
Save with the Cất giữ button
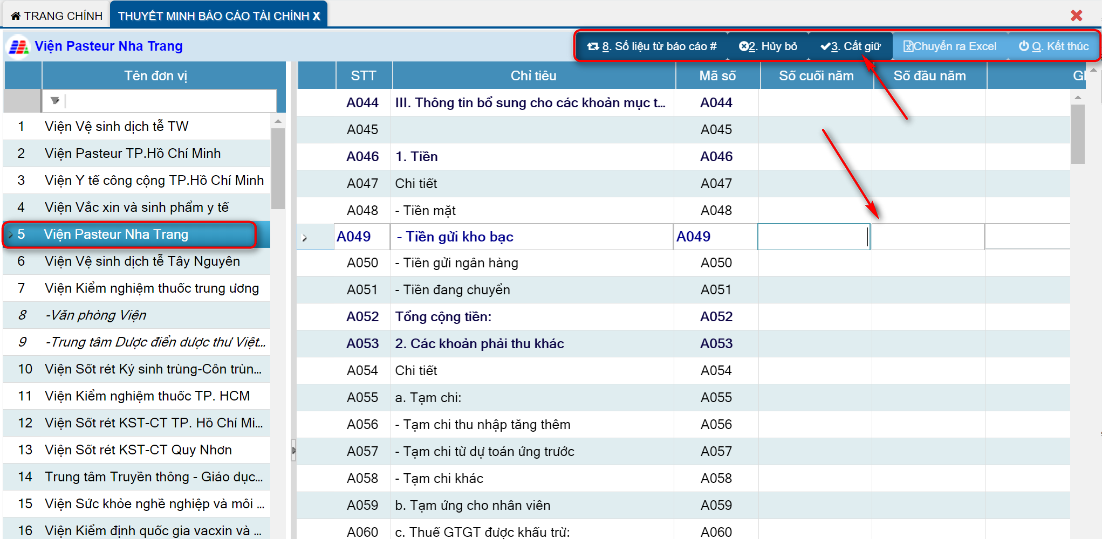[x=850, y=46]
